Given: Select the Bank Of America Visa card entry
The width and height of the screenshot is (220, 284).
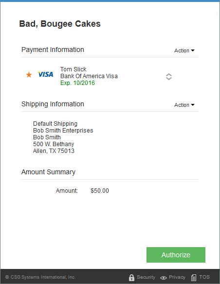Looking at the screenshot, I should [89, 76].
